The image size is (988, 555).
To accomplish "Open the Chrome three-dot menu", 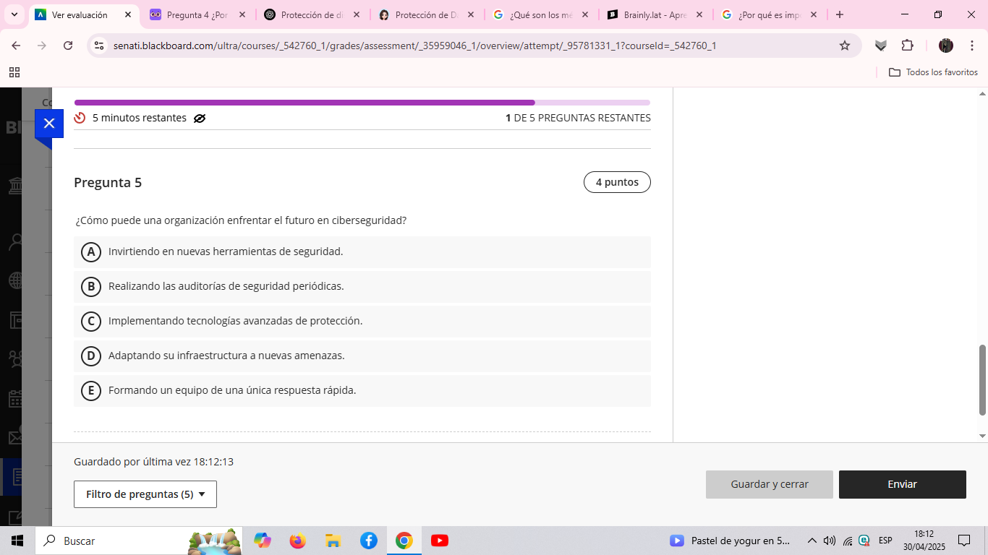I will [972, 45].
